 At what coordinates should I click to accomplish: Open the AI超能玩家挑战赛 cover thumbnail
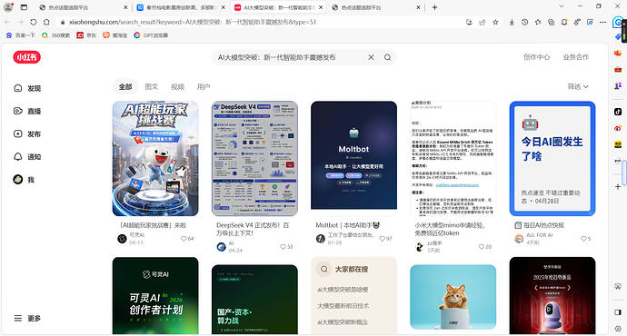pos(155,158)
